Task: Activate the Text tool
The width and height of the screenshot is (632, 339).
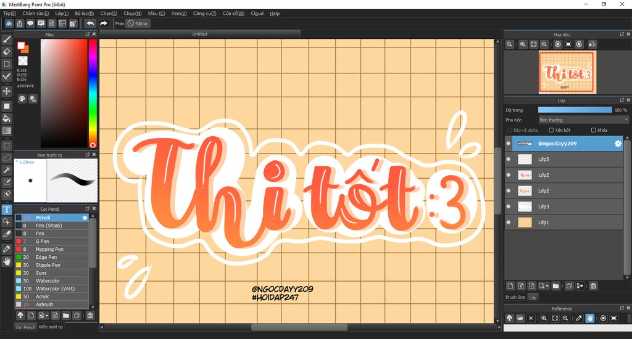Action: pyautogui.click(x=7, y=210)
